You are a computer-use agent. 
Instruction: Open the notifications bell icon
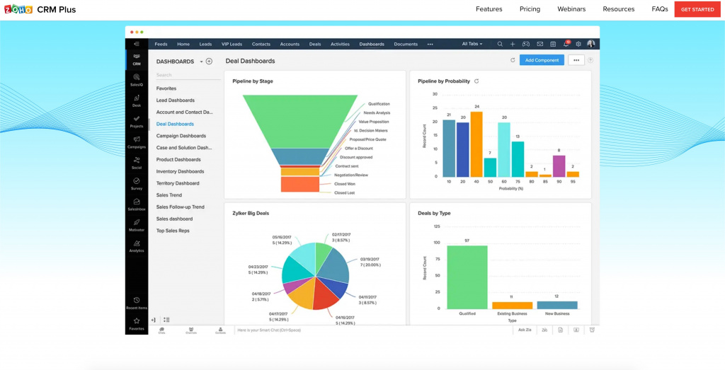click(x=566, y=44)
